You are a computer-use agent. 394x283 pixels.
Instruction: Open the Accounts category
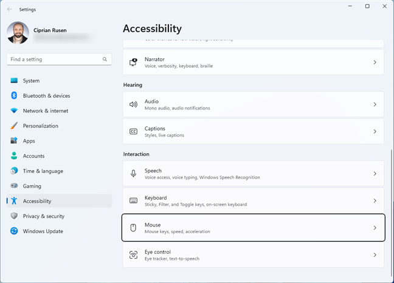click(x=59, y=156)
